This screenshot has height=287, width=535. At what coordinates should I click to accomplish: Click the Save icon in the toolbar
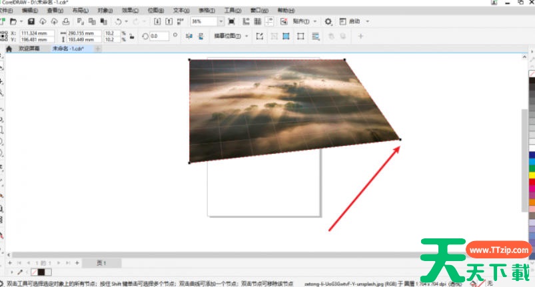click(x=31, y=21)
